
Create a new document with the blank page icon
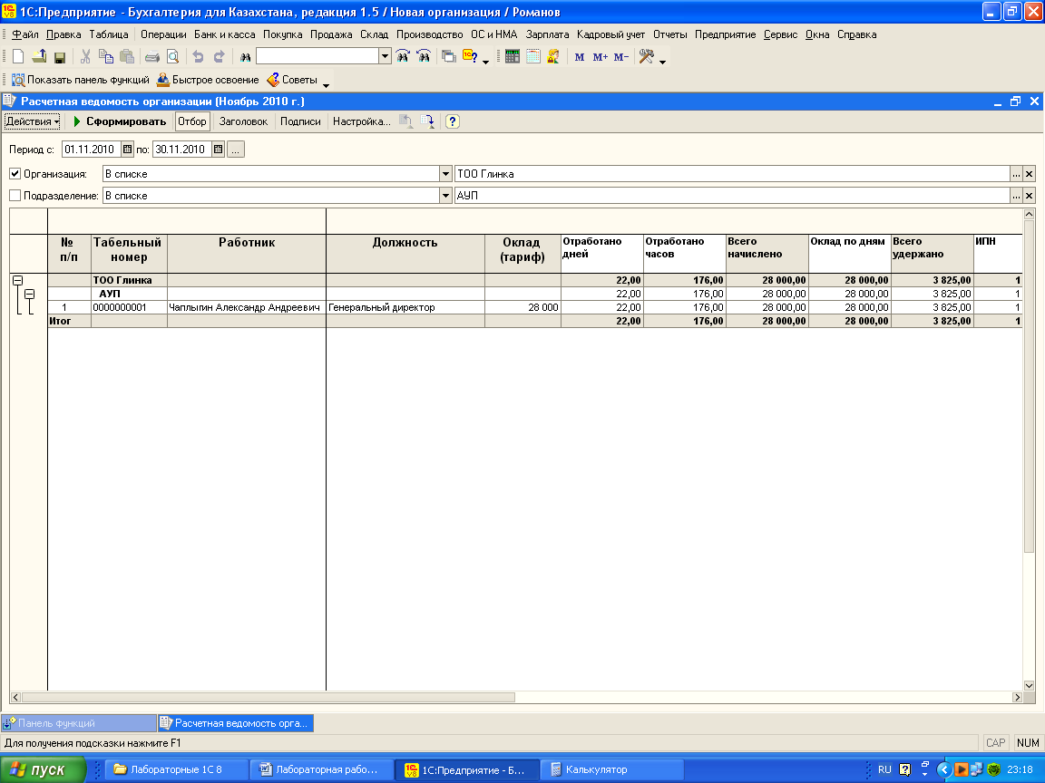point(19,56)
